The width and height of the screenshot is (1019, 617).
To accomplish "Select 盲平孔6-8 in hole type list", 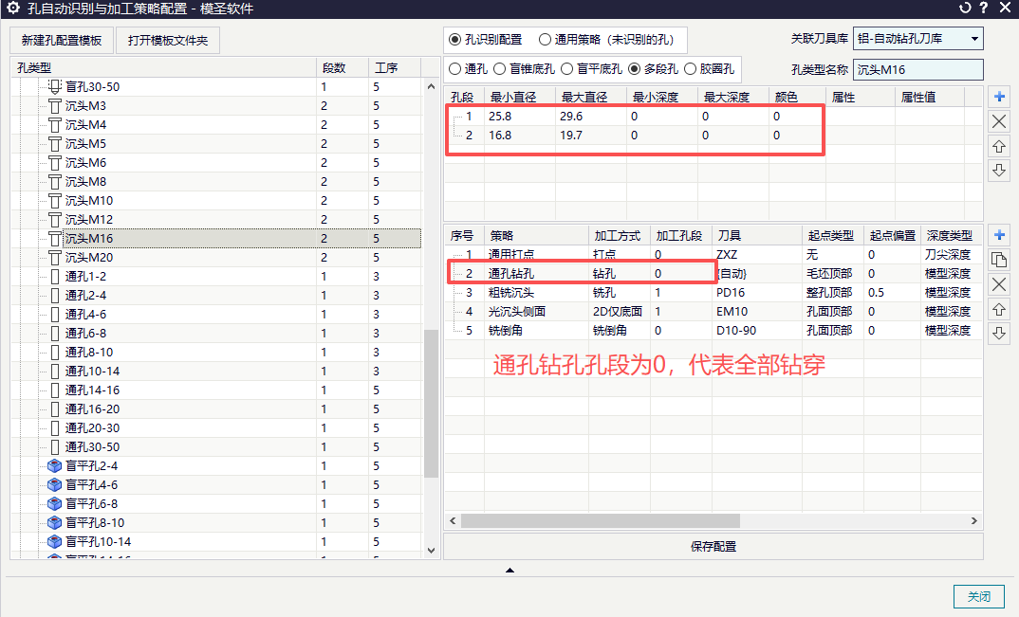I will [x=92, y=504].
